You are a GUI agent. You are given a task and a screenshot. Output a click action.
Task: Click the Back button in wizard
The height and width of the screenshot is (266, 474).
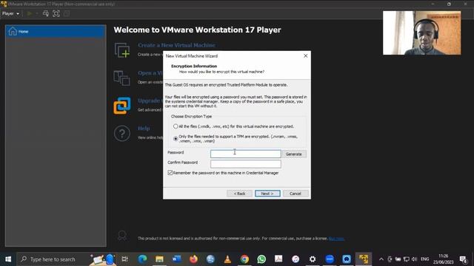(x=239, y=194)
